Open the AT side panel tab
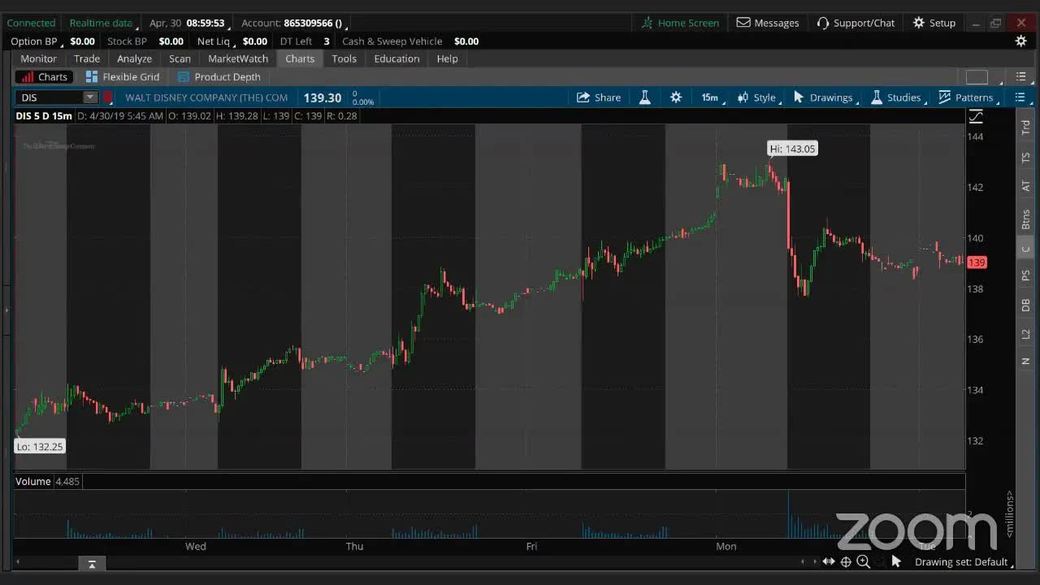This screenshot has height=585, width=1040. click(x=1025, y=187)
